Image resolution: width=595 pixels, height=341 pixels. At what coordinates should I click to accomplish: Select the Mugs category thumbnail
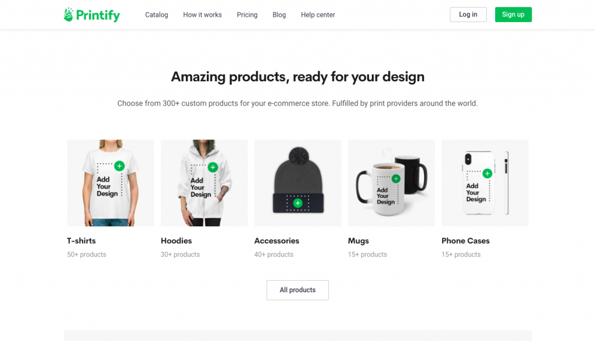point(391,183)
